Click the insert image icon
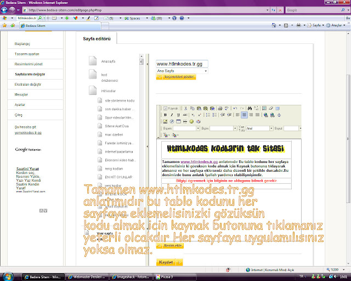Image resolution: width=351 pixels, height=281 pixels. point(165,121)
